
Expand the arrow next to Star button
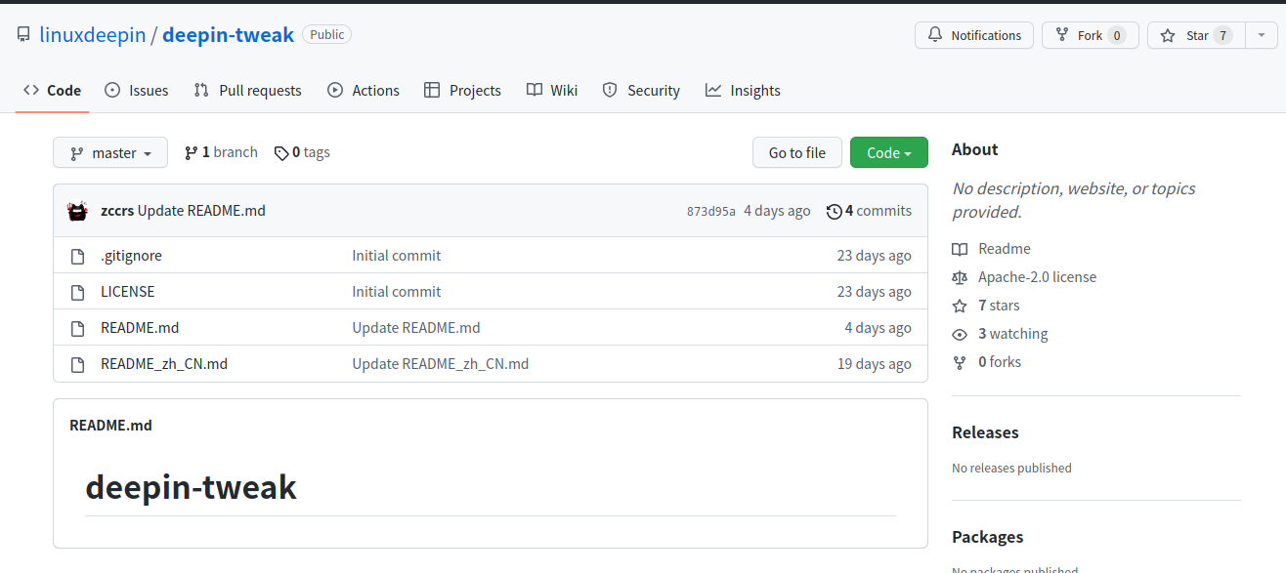click(1262, 35)
